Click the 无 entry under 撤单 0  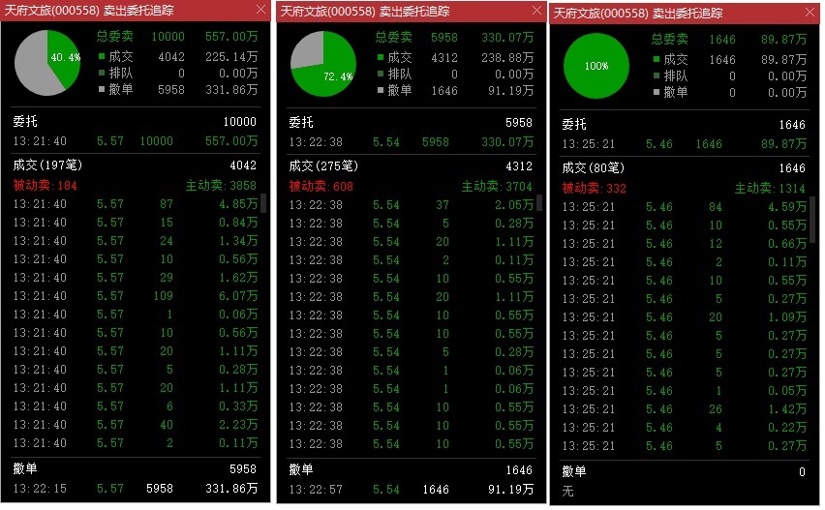tap(567, 492)
